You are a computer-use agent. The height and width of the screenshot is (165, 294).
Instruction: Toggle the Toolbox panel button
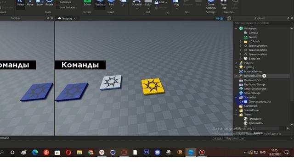coord(100,4)
